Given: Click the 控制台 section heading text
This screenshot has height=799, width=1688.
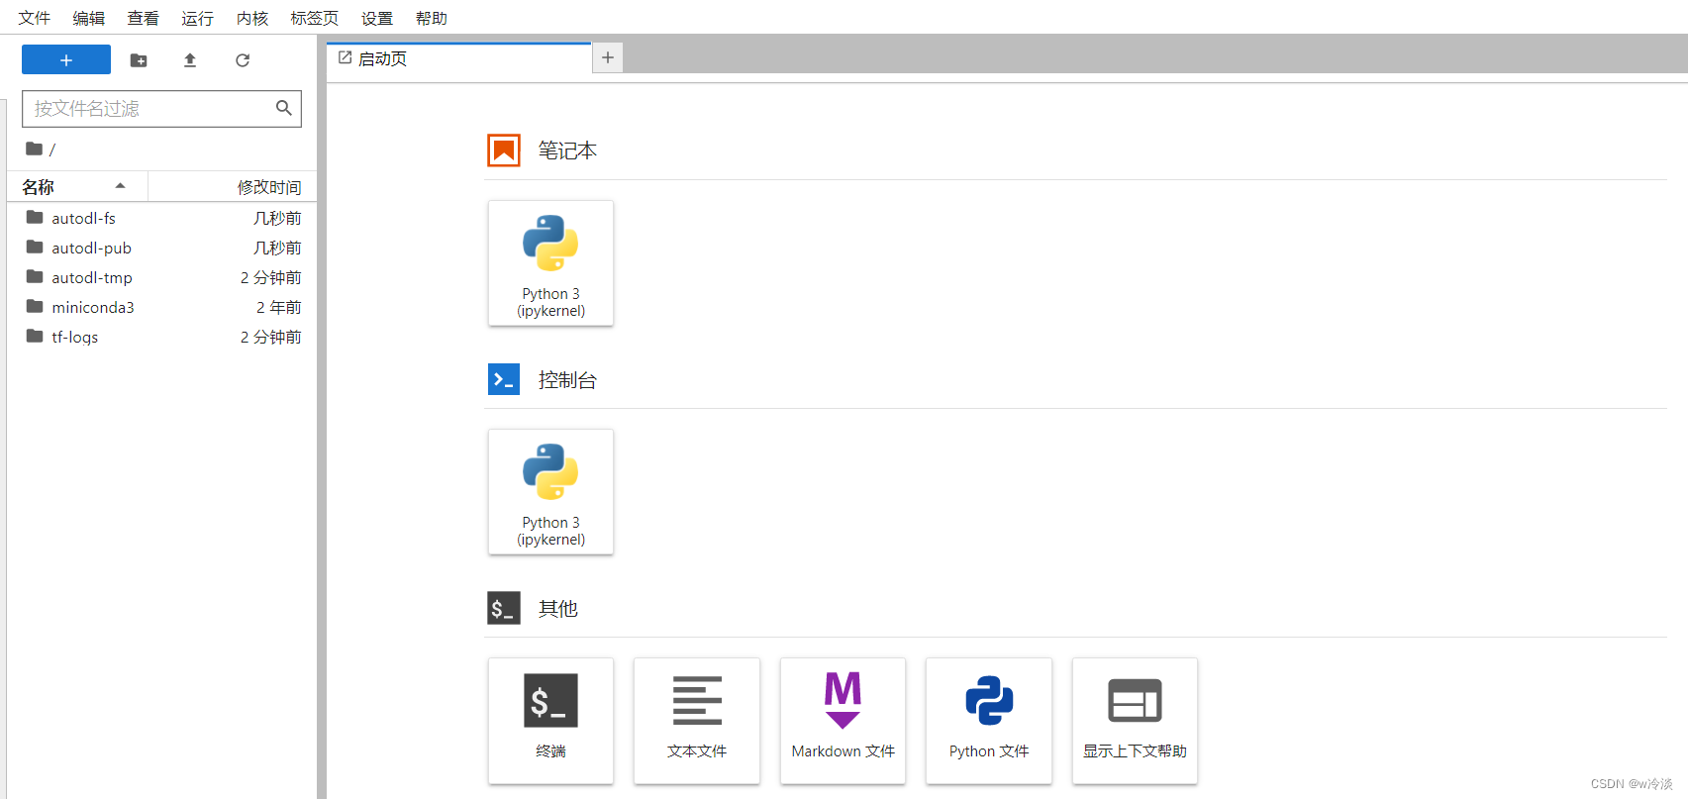Looking at the screenshot, I should (x=567, y=379).
